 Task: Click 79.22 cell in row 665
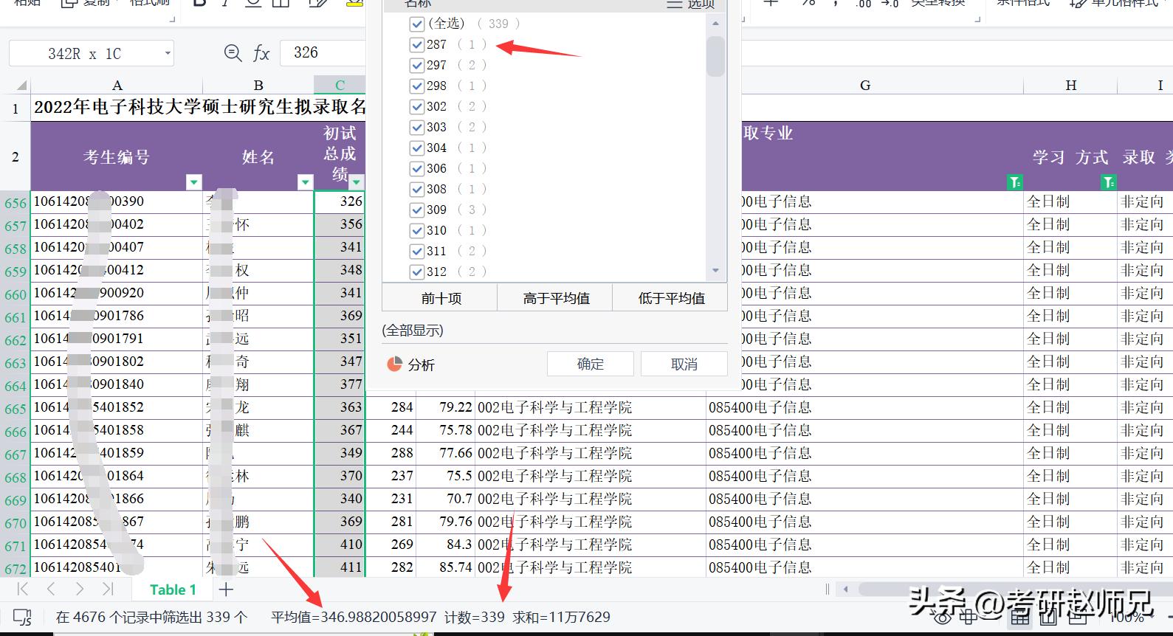click(x=446, y=407)
